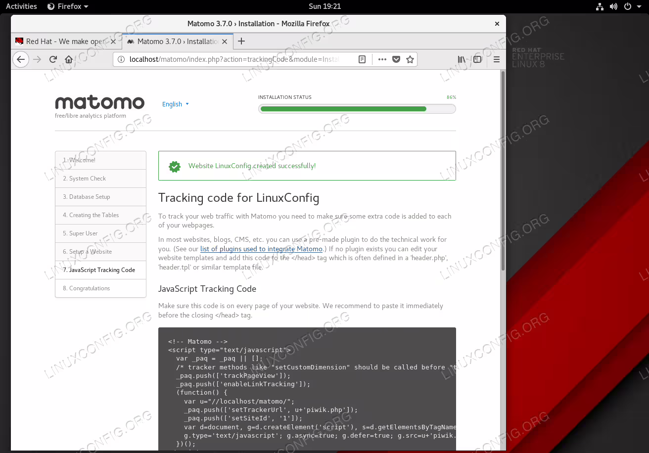Click the JavaScript Tracking Code heading
The height and width of the screenshot is (453, 649).
(207, 289)
